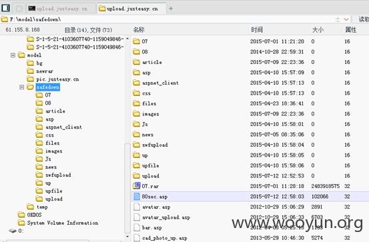The image size is (369, 242).
Task: Click the IP address 61.155.8.168 label
Action: [23, 29]
